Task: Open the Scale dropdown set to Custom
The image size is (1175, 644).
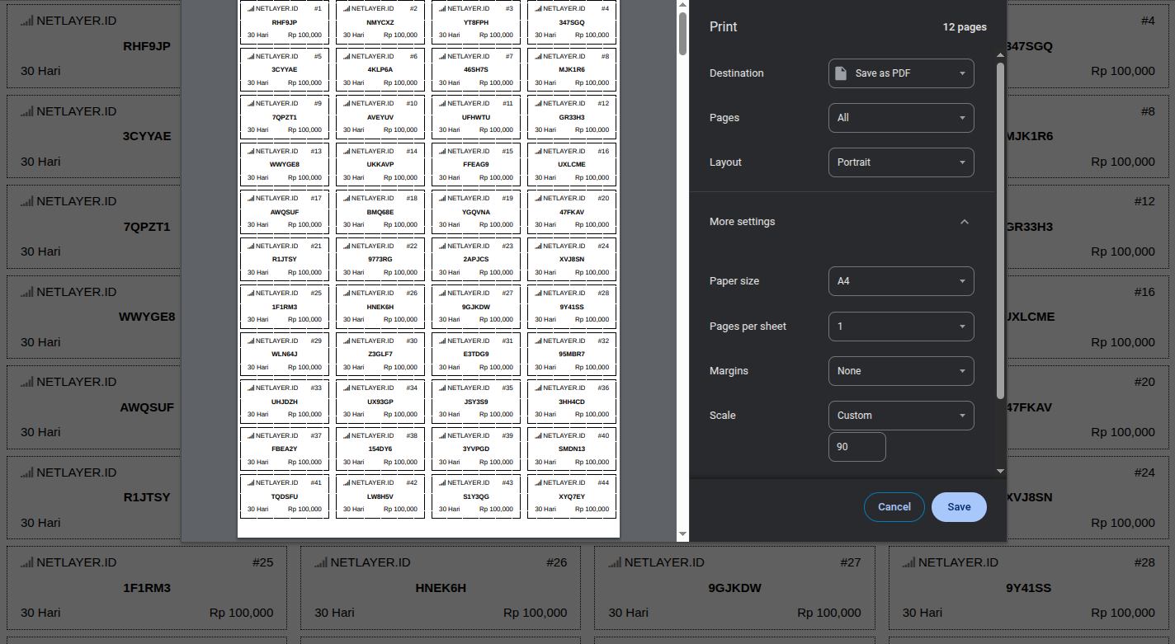Action: [x=901, y=416]
